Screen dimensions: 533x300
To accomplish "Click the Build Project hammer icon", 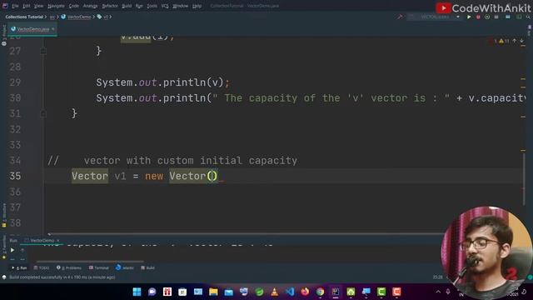I will click(x=400, y=17).
